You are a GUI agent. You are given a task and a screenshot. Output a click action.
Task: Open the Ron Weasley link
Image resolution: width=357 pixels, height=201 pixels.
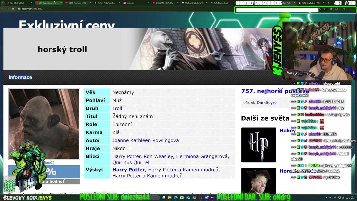158,156
